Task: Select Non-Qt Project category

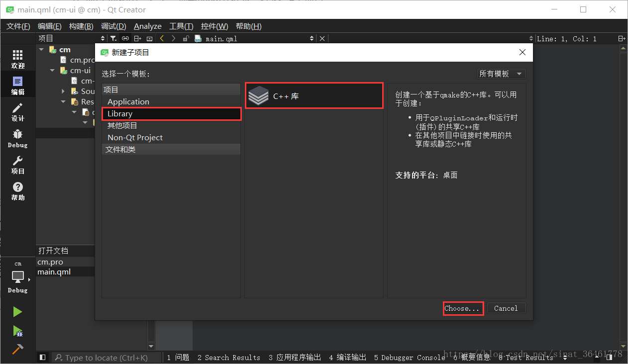Action: [171, 138]
